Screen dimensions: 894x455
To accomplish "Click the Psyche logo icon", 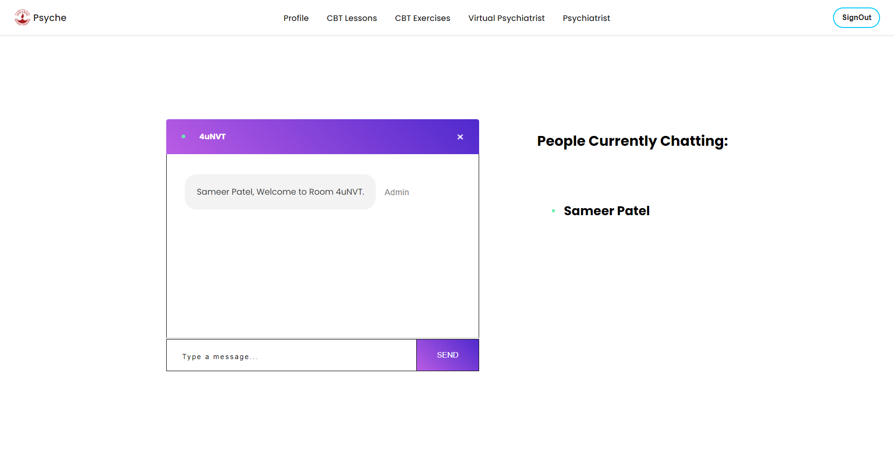I will click(22, 18).
